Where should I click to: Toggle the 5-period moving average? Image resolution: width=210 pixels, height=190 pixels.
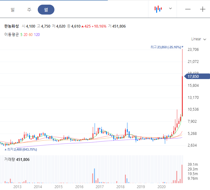21,35
